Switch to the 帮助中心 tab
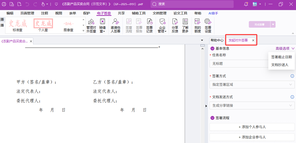This screenshot has width=296, height=143. coord(217,40)
